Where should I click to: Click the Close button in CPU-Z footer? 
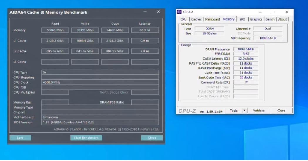pos(281,111)
